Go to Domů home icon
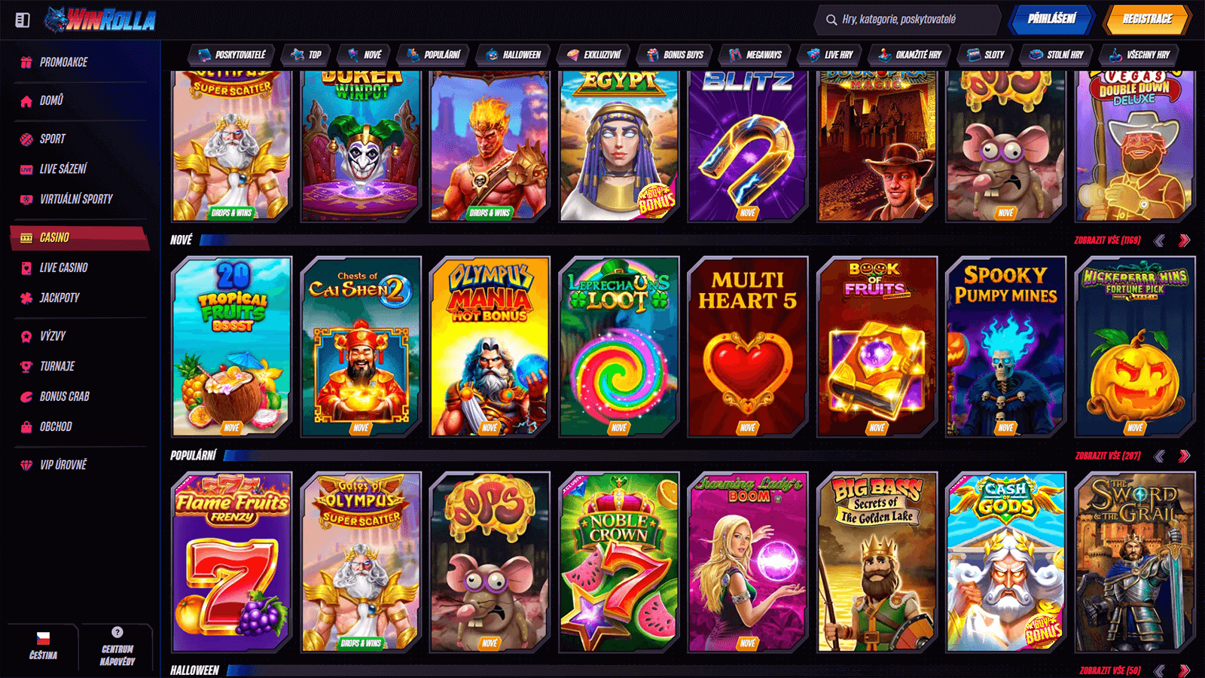1205x678 pixels. pyautogui.click(x=26, y=101)
